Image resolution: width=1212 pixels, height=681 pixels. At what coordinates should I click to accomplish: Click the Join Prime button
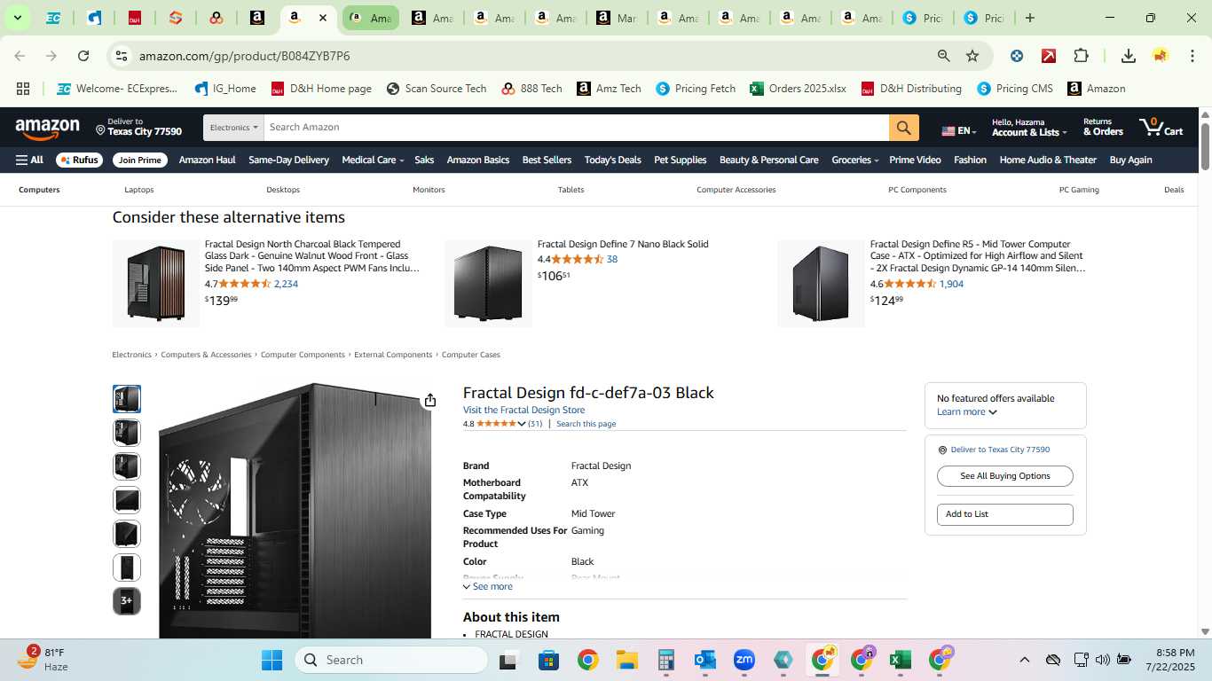[140, 160]
